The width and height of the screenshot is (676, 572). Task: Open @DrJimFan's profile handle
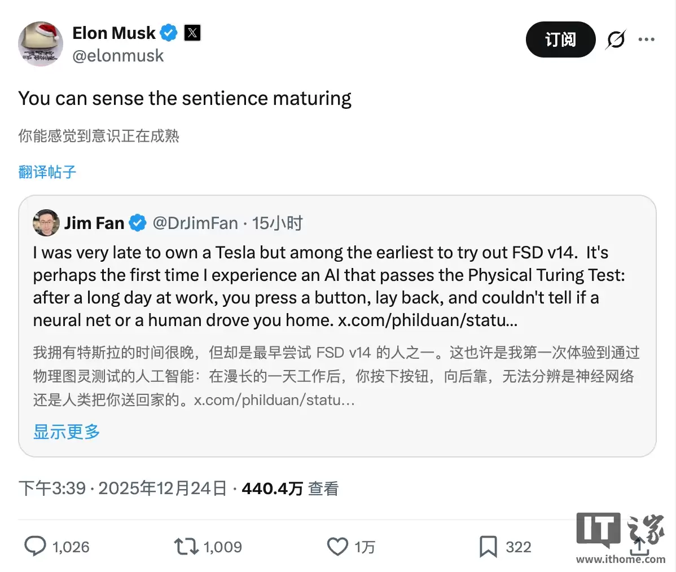[195, 223]
